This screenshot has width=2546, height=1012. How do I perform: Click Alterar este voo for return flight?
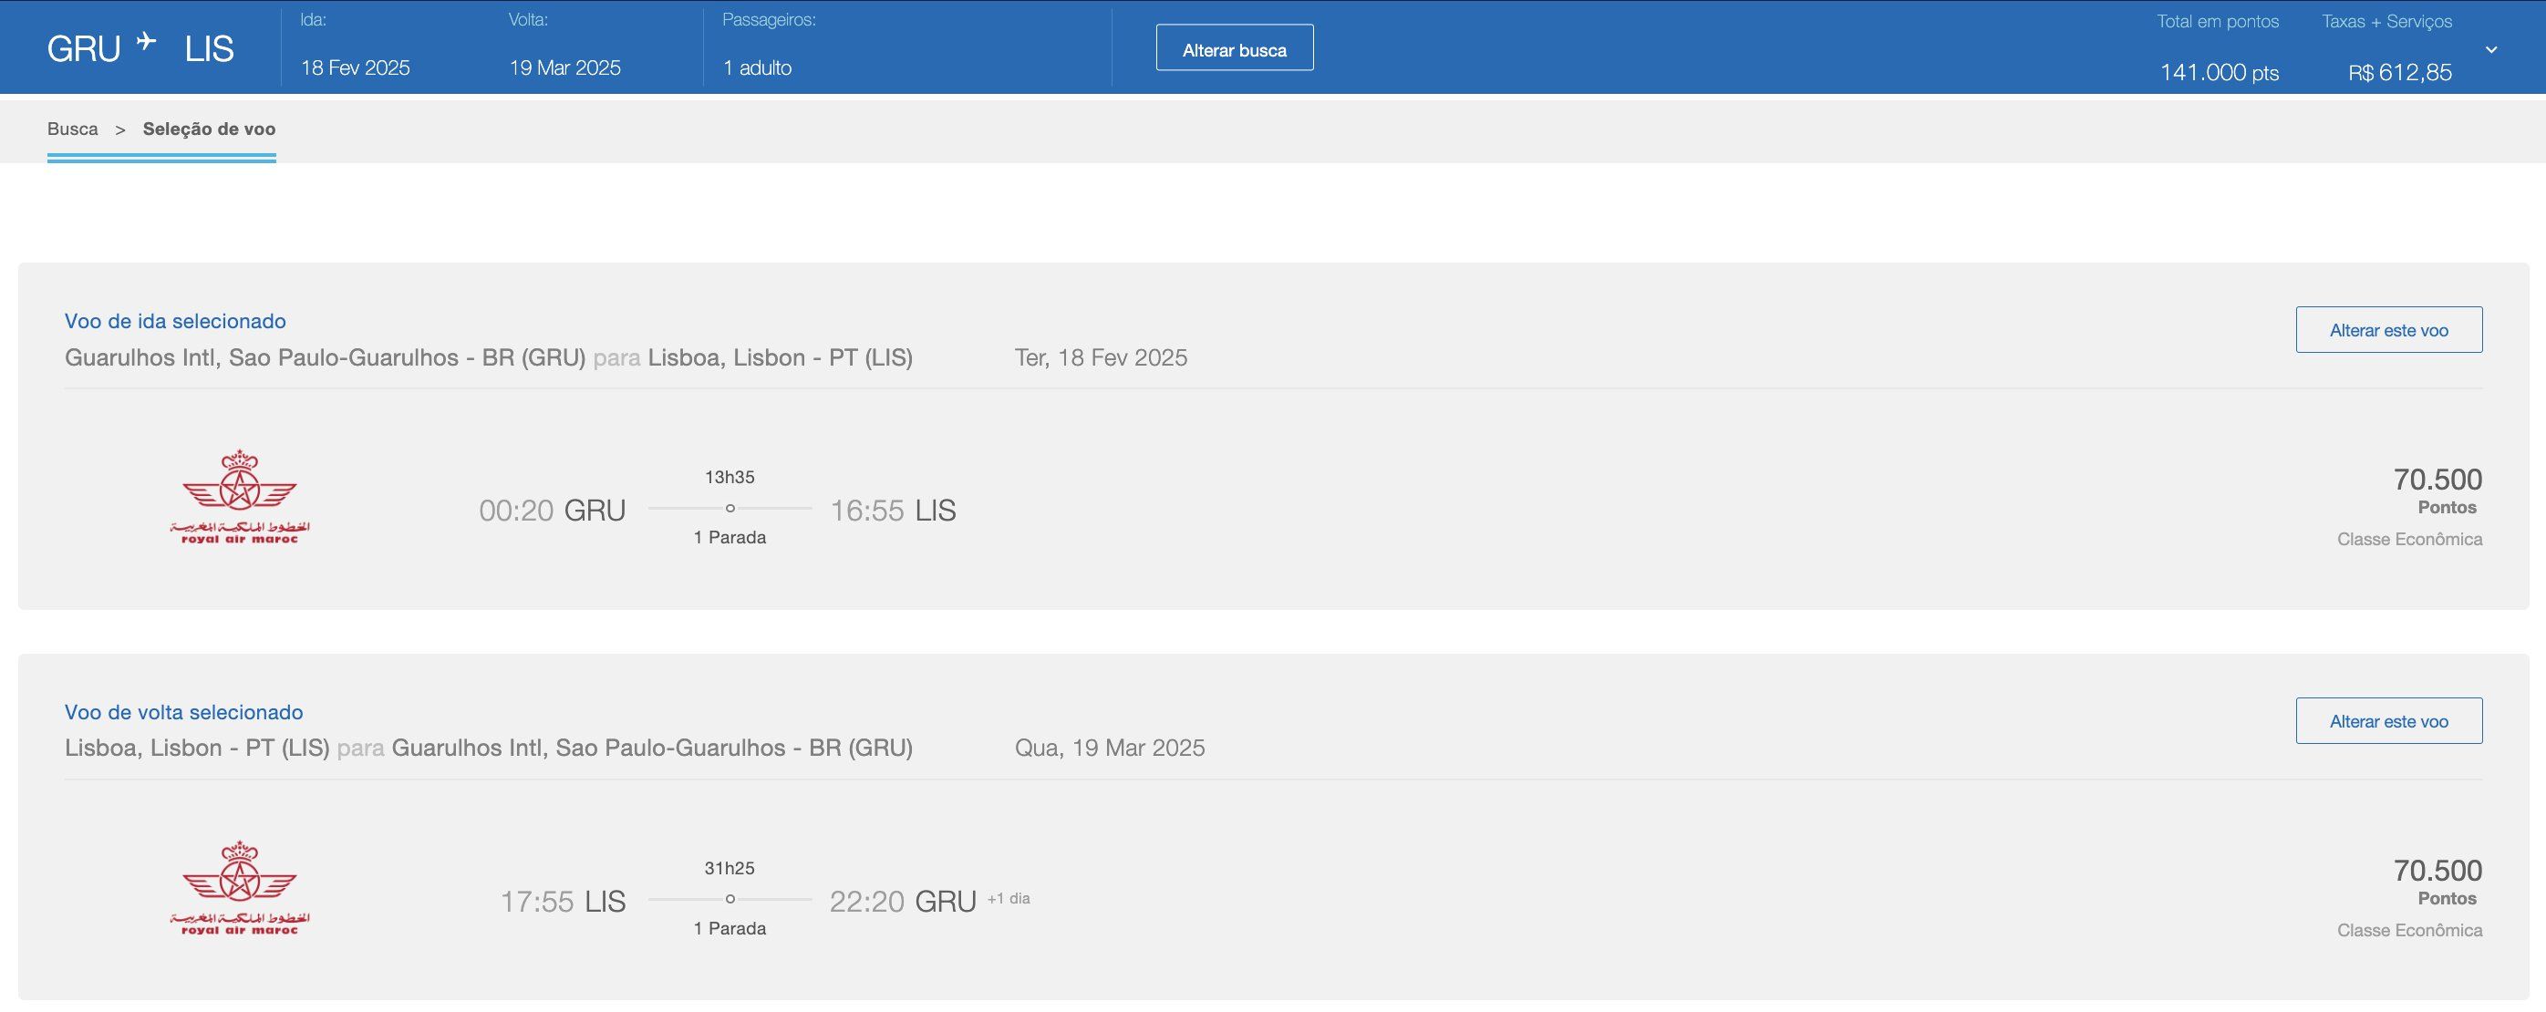pos(2388,721)
